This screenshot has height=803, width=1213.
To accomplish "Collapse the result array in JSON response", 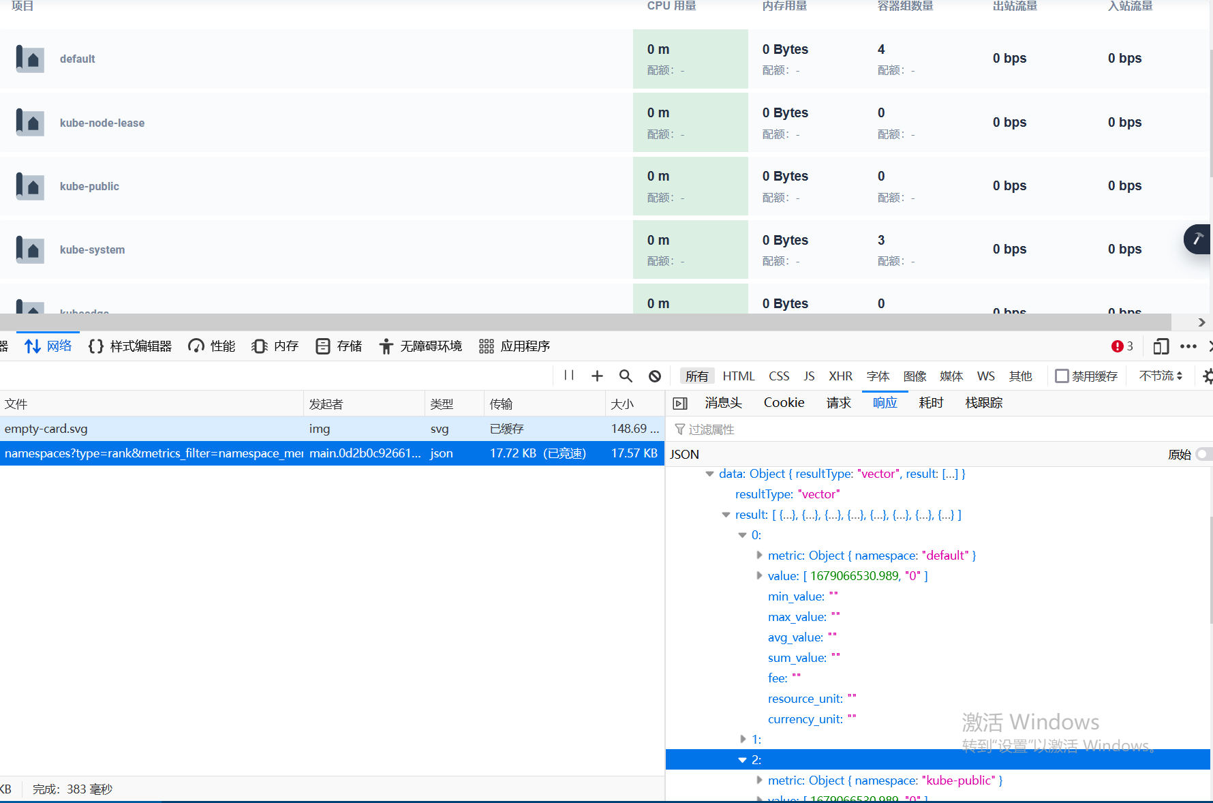I will click(725, 515).
